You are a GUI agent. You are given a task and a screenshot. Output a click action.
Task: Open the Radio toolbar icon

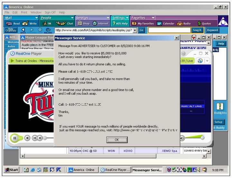(x=184, y=23)
